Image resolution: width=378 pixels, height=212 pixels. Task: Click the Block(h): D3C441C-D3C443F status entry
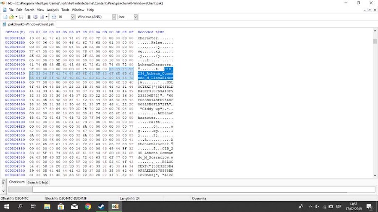point(66,198)
